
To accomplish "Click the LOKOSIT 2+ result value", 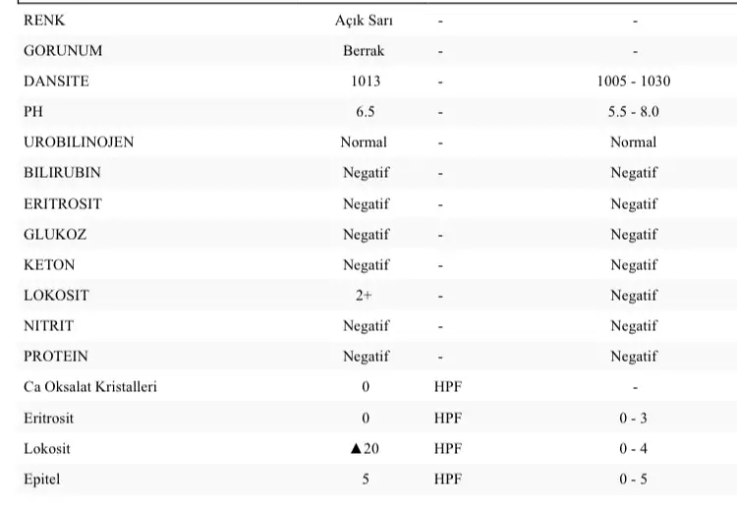I will (x=366, y=296).
